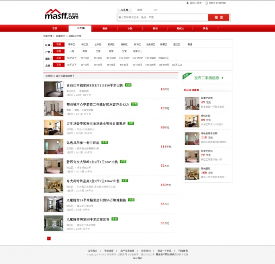The height and width of the screenshot is (264, 275).
Task: Filter by total price 40-50万
Action: [98, 65]
